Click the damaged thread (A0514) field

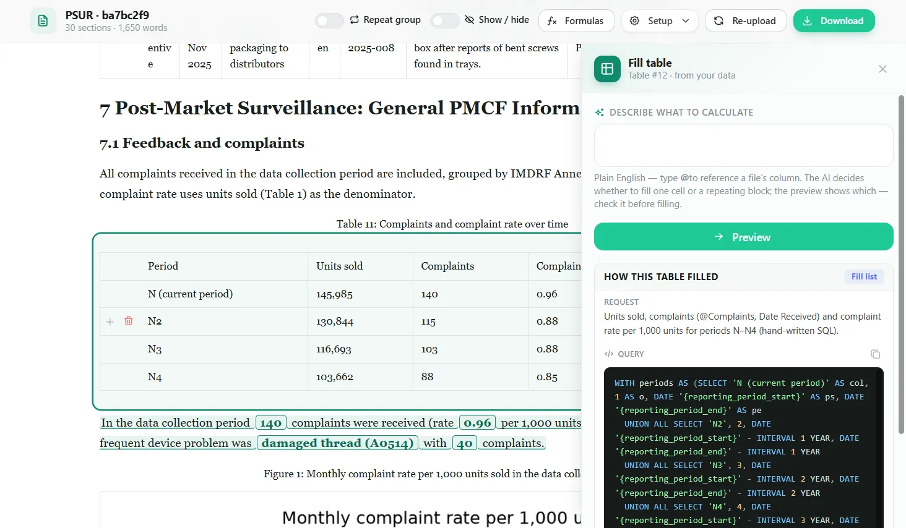click(x=337, y=443)
